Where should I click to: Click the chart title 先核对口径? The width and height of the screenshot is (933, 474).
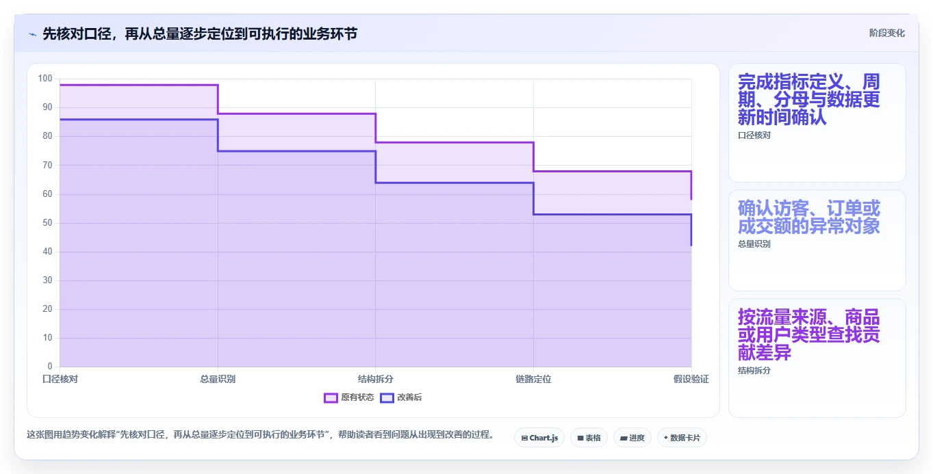click(200, 34)
